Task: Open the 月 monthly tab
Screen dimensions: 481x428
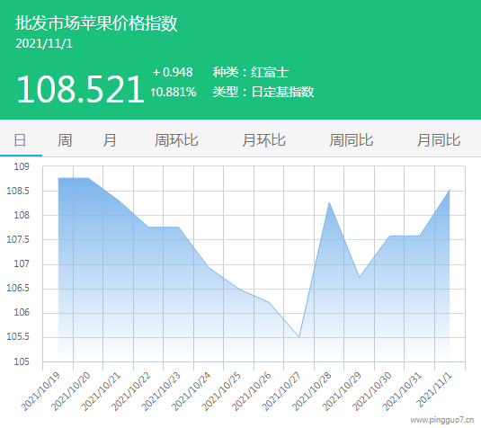Action: click(x=109, y=140)
